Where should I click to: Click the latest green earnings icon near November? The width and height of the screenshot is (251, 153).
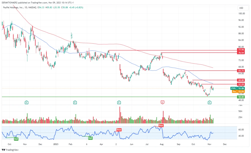(x=209, y=102)
